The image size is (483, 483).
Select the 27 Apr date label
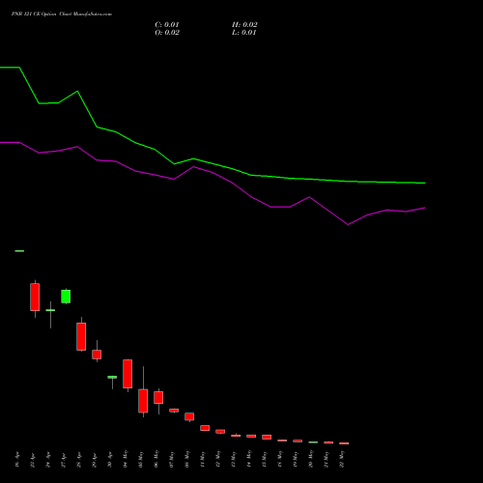(x=64, y=461)
